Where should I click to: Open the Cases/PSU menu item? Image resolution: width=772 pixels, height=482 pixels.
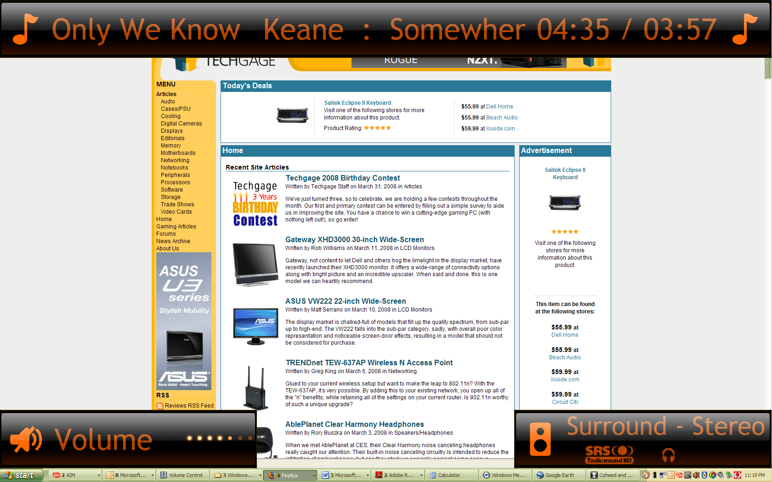[176, 109]
